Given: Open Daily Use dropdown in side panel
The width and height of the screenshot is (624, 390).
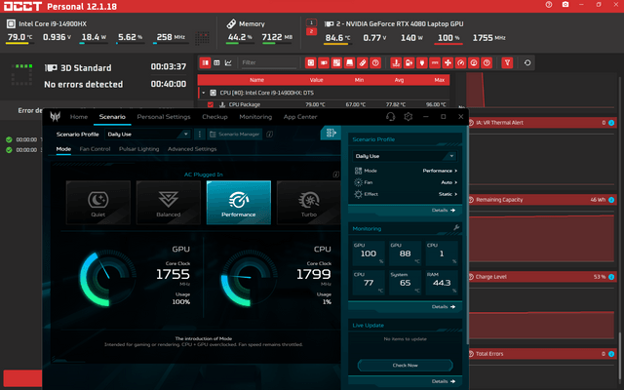Looking at the screenshot, I should tap(405, 156).
